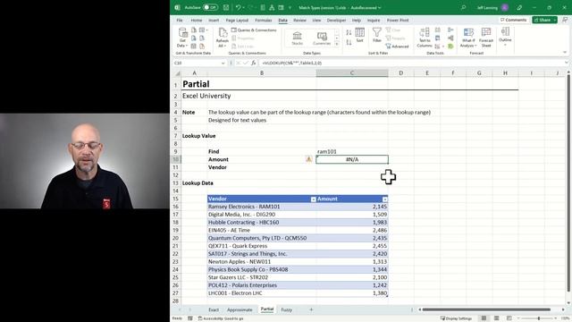
Task: Click the Undo arrow icon
Action: [x=239, y=7]
